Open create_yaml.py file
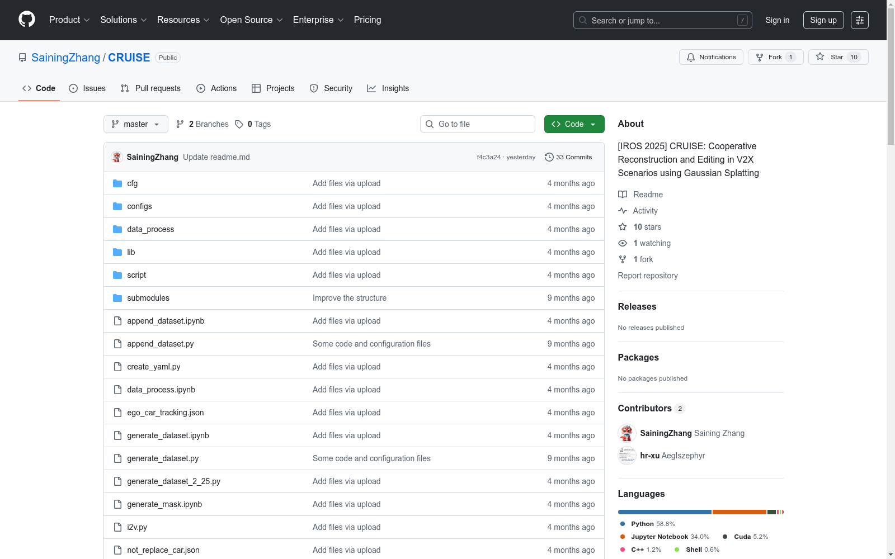The height and width of the screenshot is (559, 895). pyautogui.click(x=154, y=367)
